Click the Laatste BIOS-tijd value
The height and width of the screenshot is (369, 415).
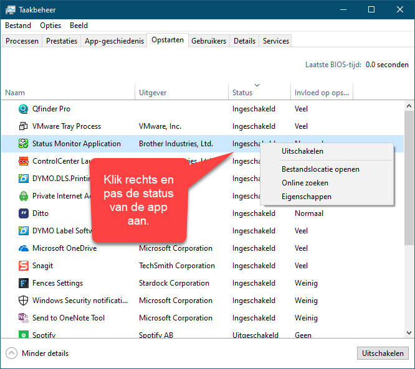[x=387, y=65]
